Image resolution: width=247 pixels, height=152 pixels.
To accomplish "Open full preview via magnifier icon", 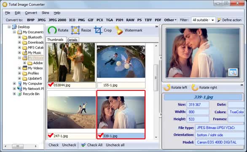I will click(233, 72).
